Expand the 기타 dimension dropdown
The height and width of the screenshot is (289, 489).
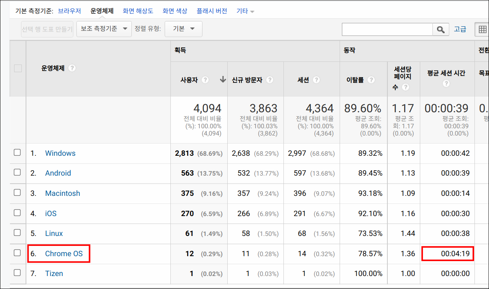tap(245, 11)
